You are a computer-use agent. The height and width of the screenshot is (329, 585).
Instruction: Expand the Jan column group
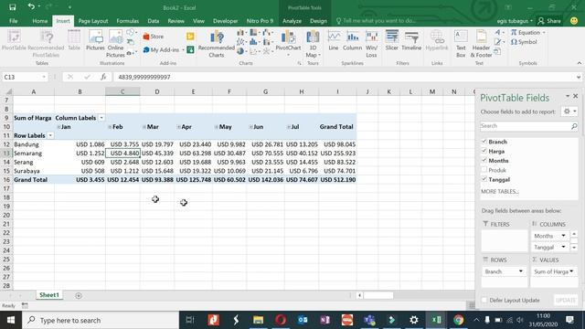pyautogui.click(x=58, y=127)
